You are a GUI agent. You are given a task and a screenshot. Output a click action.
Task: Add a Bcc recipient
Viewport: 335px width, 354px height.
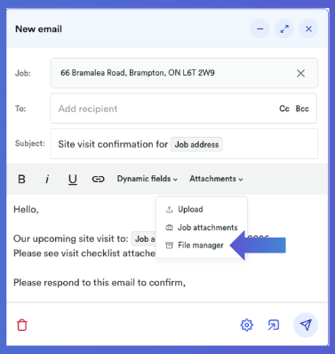click(x=302, y=109)
